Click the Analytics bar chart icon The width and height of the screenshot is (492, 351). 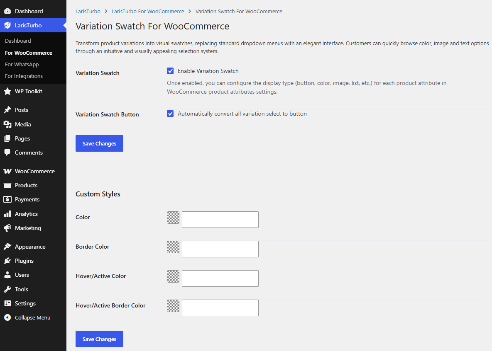pos(7,214)
